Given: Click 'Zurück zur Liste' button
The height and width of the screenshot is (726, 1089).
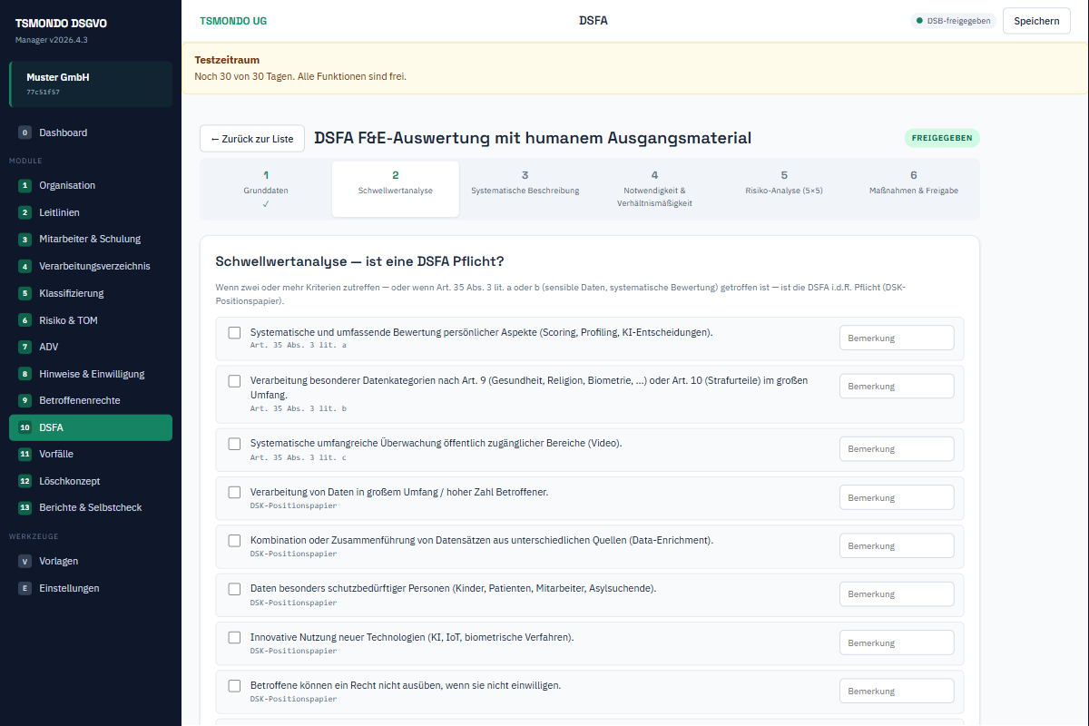Looking at the screenshot, I should (252, 139).
